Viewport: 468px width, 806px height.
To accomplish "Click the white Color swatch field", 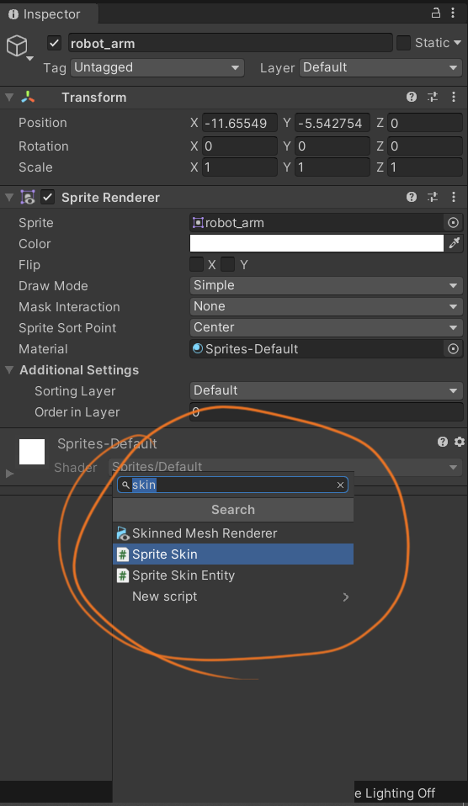I will pyautogui.click(x=316, y=243).
